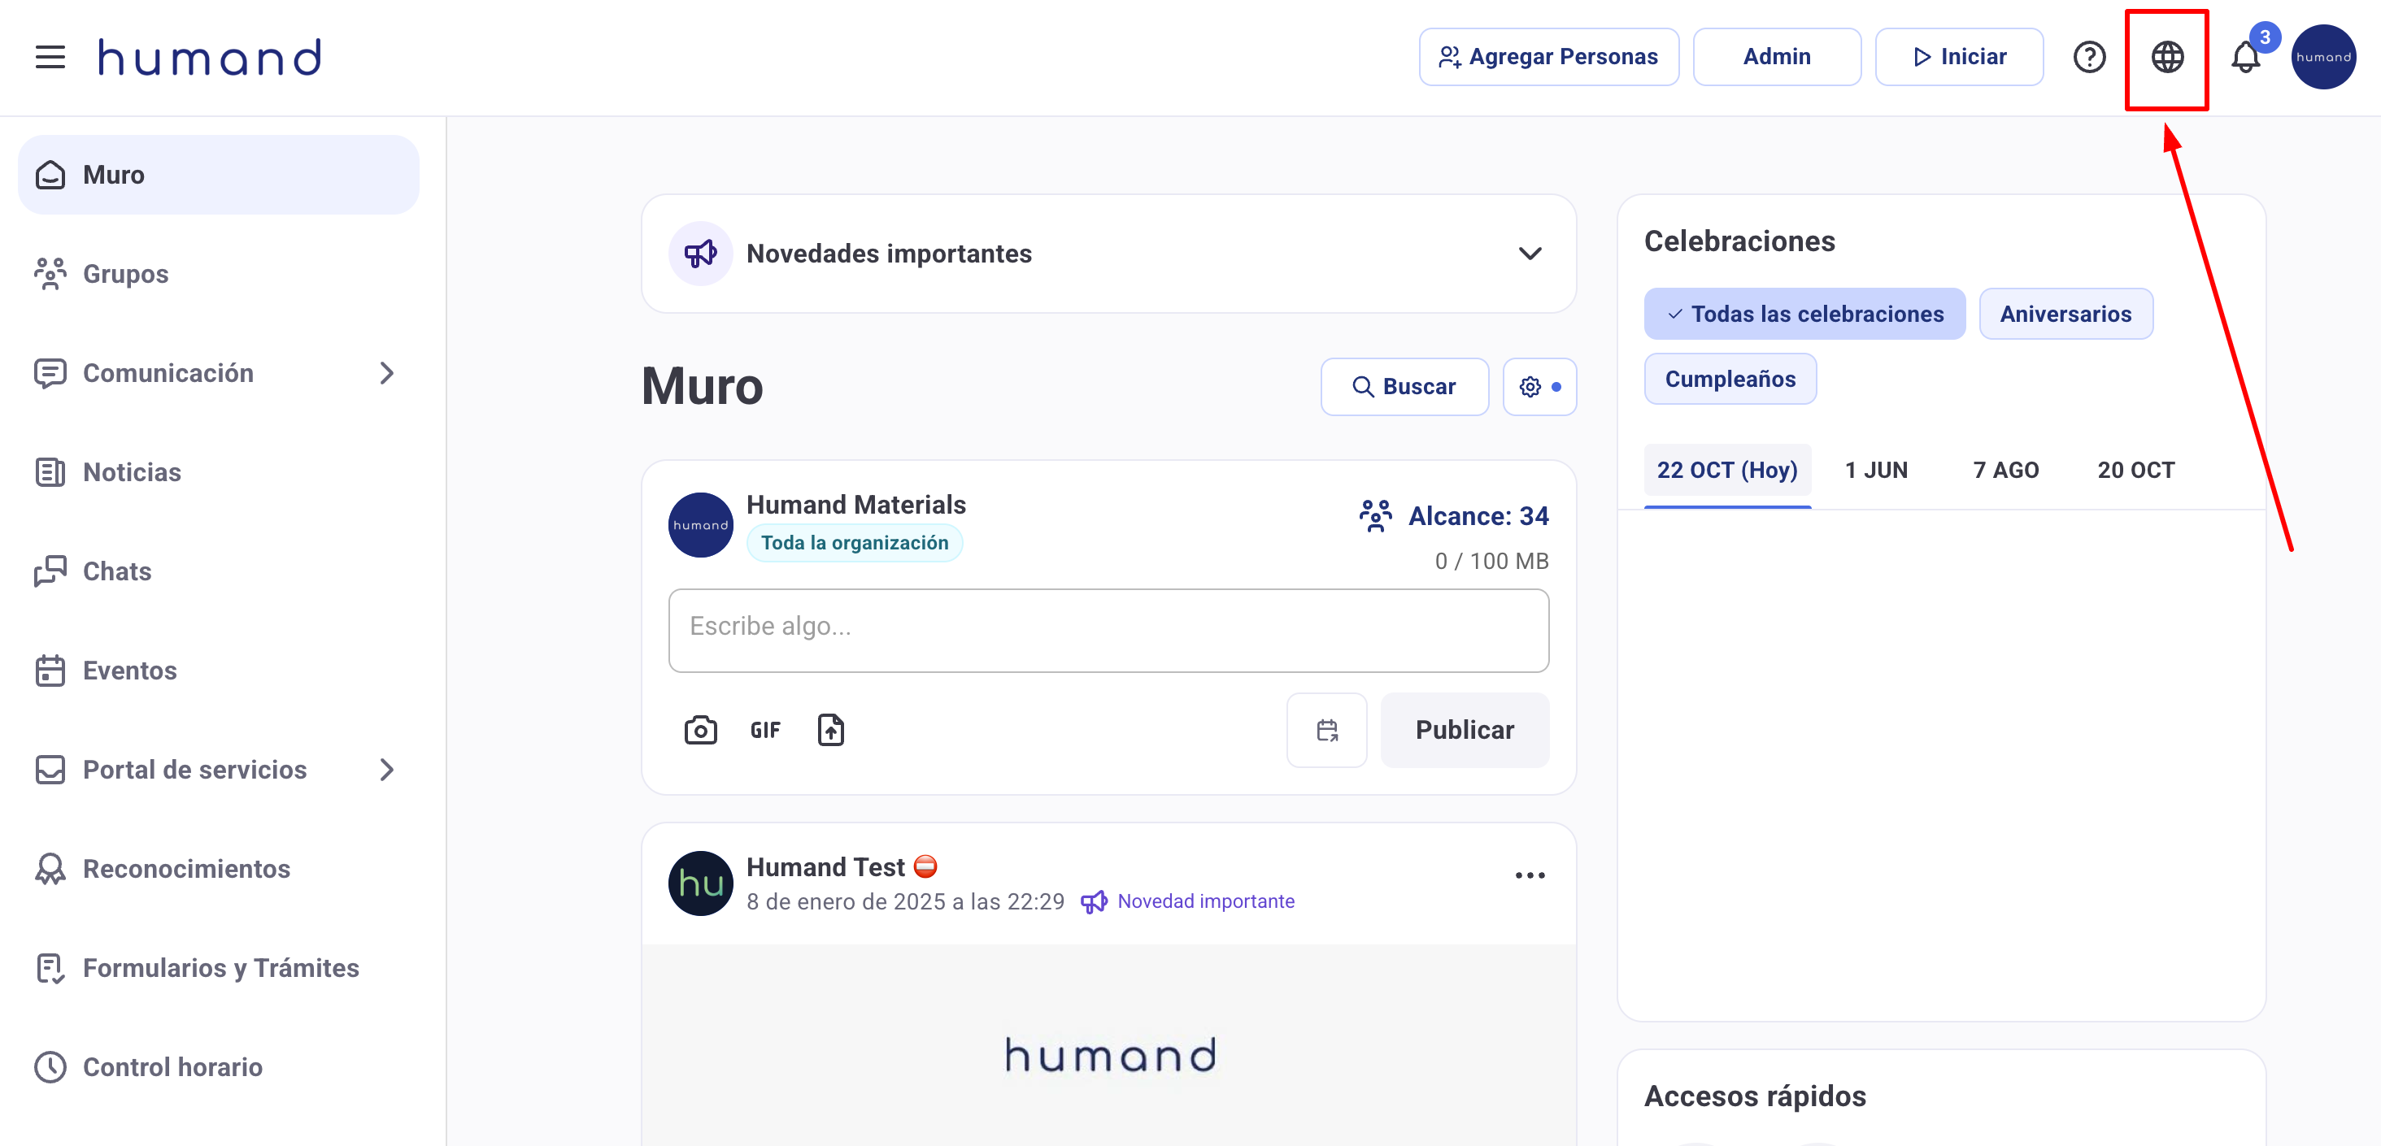Open the hamburger menu icon
The width and height of the screenshot is (2381, 1146).
point(50,57)
